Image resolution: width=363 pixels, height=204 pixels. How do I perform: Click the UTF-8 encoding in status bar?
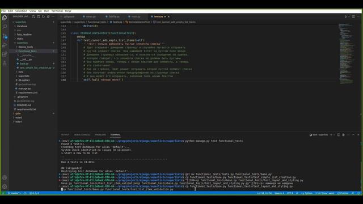click(290, 193)
